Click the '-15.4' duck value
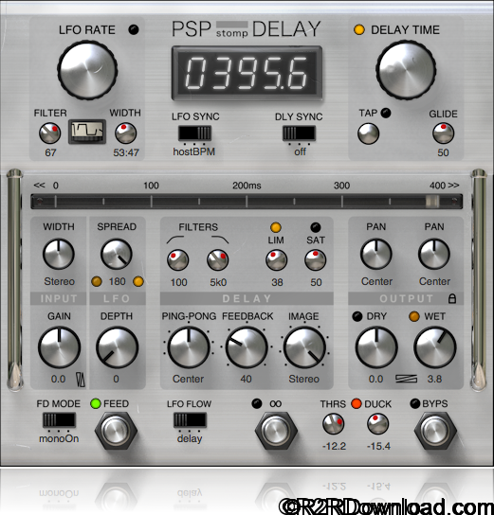Screen dimensions: 494x515 coord(378,446)
